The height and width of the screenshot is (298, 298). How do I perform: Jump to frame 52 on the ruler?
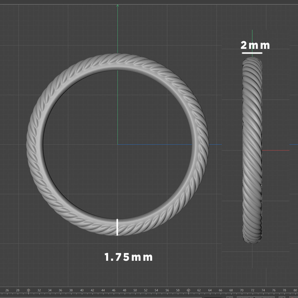146,290
